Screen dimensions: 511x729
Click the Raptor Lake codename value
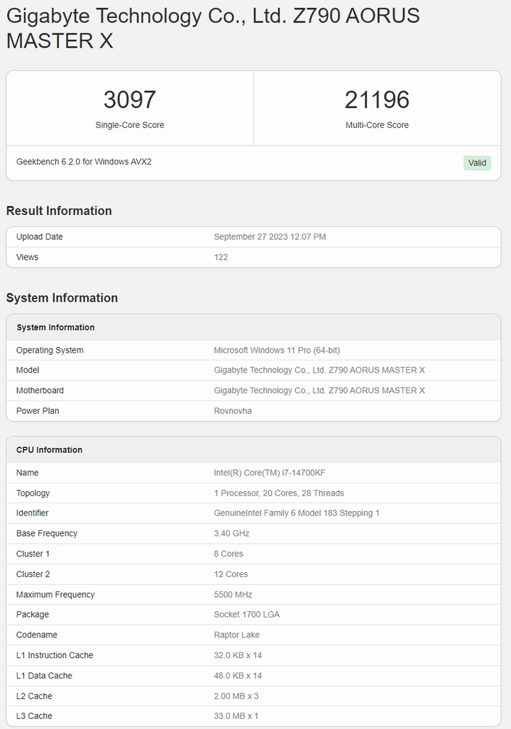(x=237, y=635)
